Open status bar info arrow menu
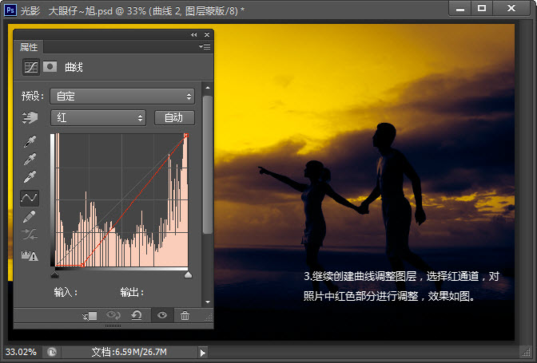 click(203, 353)
